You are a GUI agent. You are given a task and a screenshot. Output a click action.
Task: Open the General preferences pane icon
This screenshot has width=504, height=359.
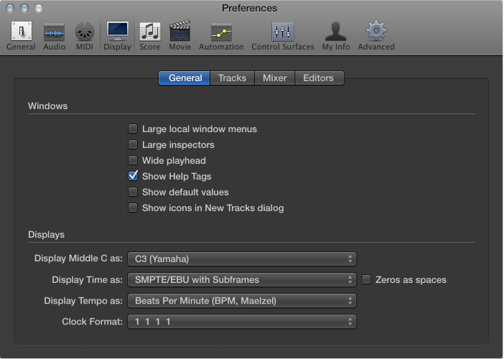click(x=22, y=32)
